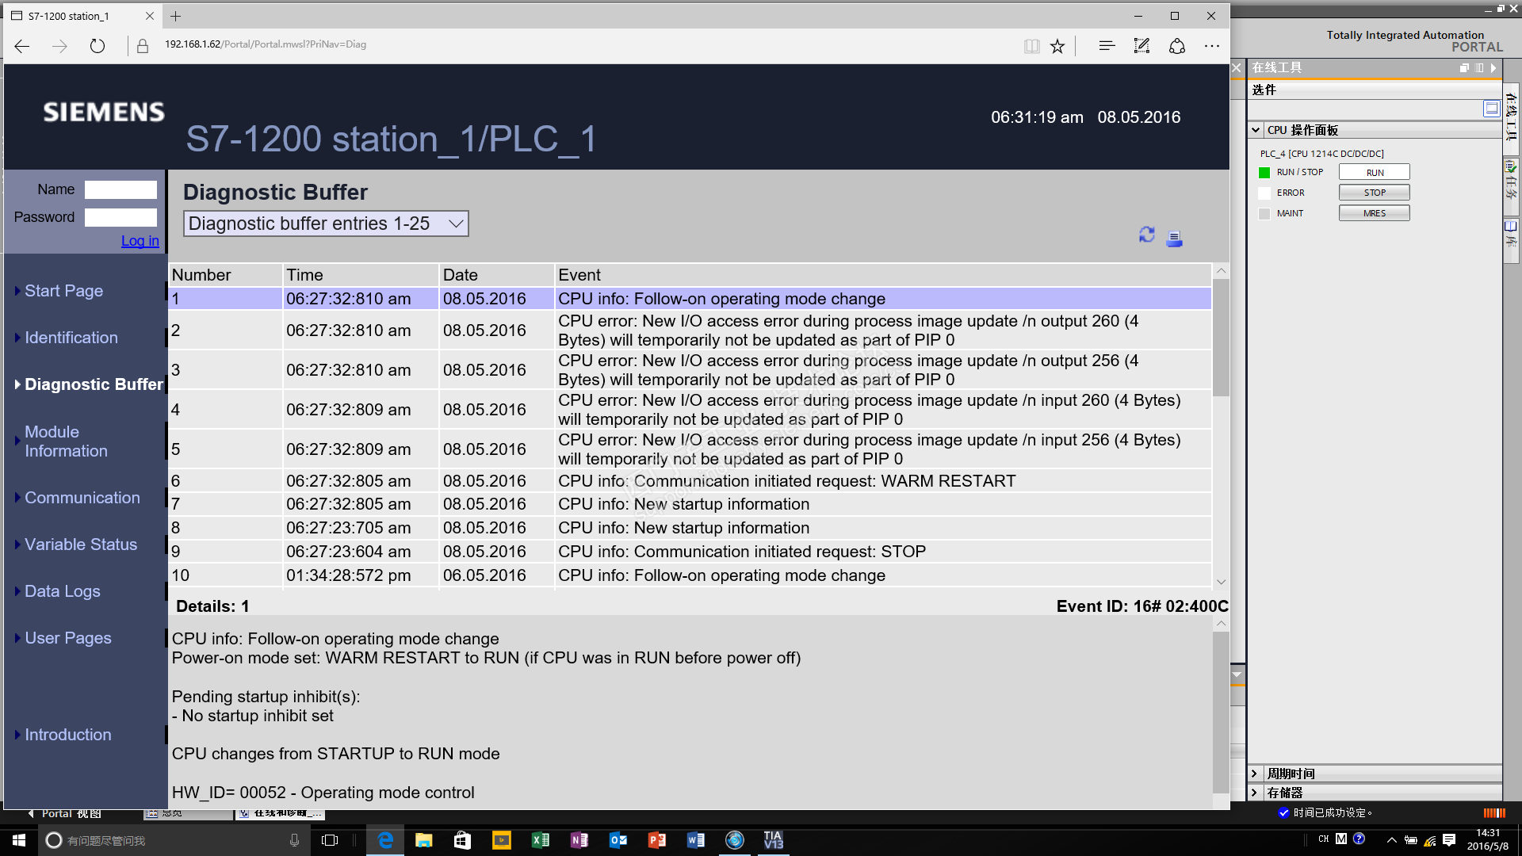The width and height of the screenshot is (1522, 856).
Task: Open Module Information menu item
Action: tap(66, 441)
